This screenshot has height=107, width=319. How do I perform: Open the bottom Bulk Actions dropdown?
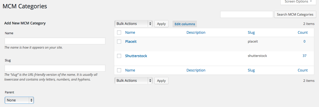(x=133, y=81)
